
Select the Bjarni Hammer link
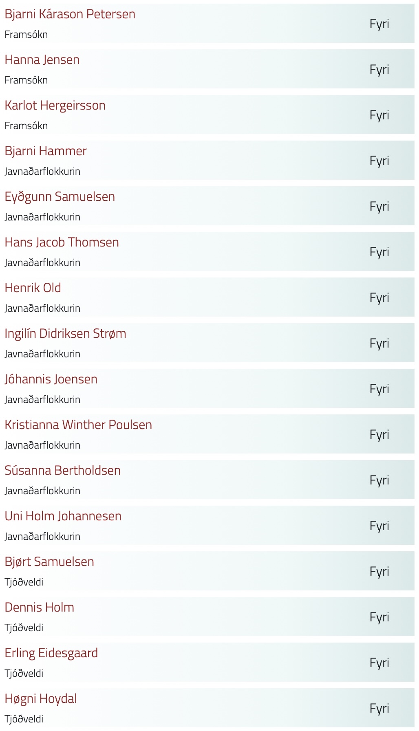click(46, 151)
